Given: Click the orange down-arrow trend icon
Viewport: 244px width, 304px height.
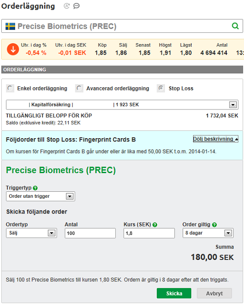Looking at the screenshot, I should tap(13, 49).
